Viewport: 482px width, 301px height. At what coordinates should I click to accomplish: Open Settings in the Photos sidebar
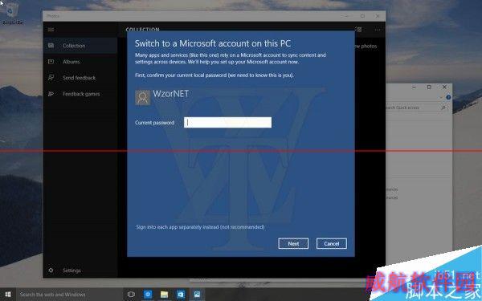[x=80, y=270]
